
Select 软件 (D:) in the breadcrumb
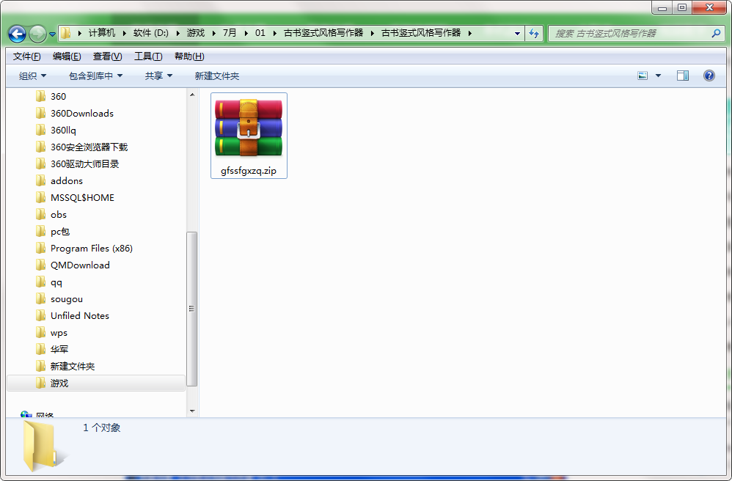point(151,33)
